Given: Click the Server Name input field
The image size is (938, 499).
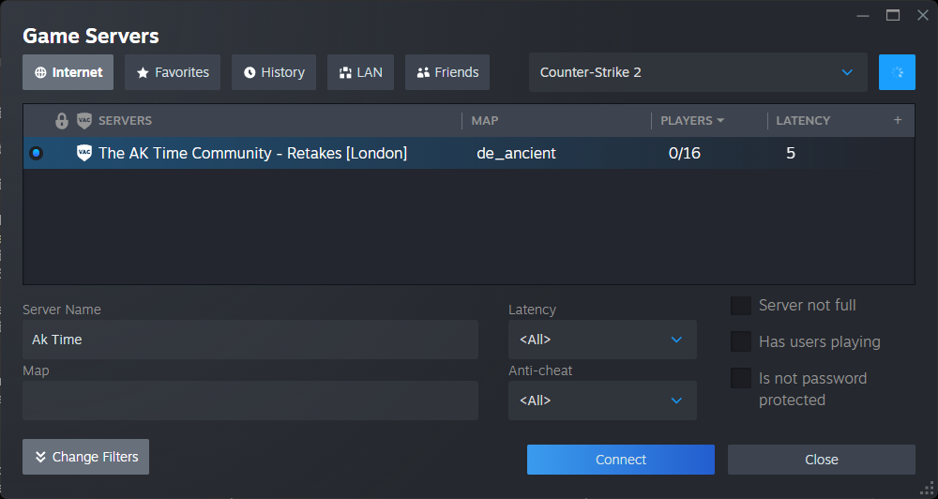Looking at the screenshot, I should 250,340.
